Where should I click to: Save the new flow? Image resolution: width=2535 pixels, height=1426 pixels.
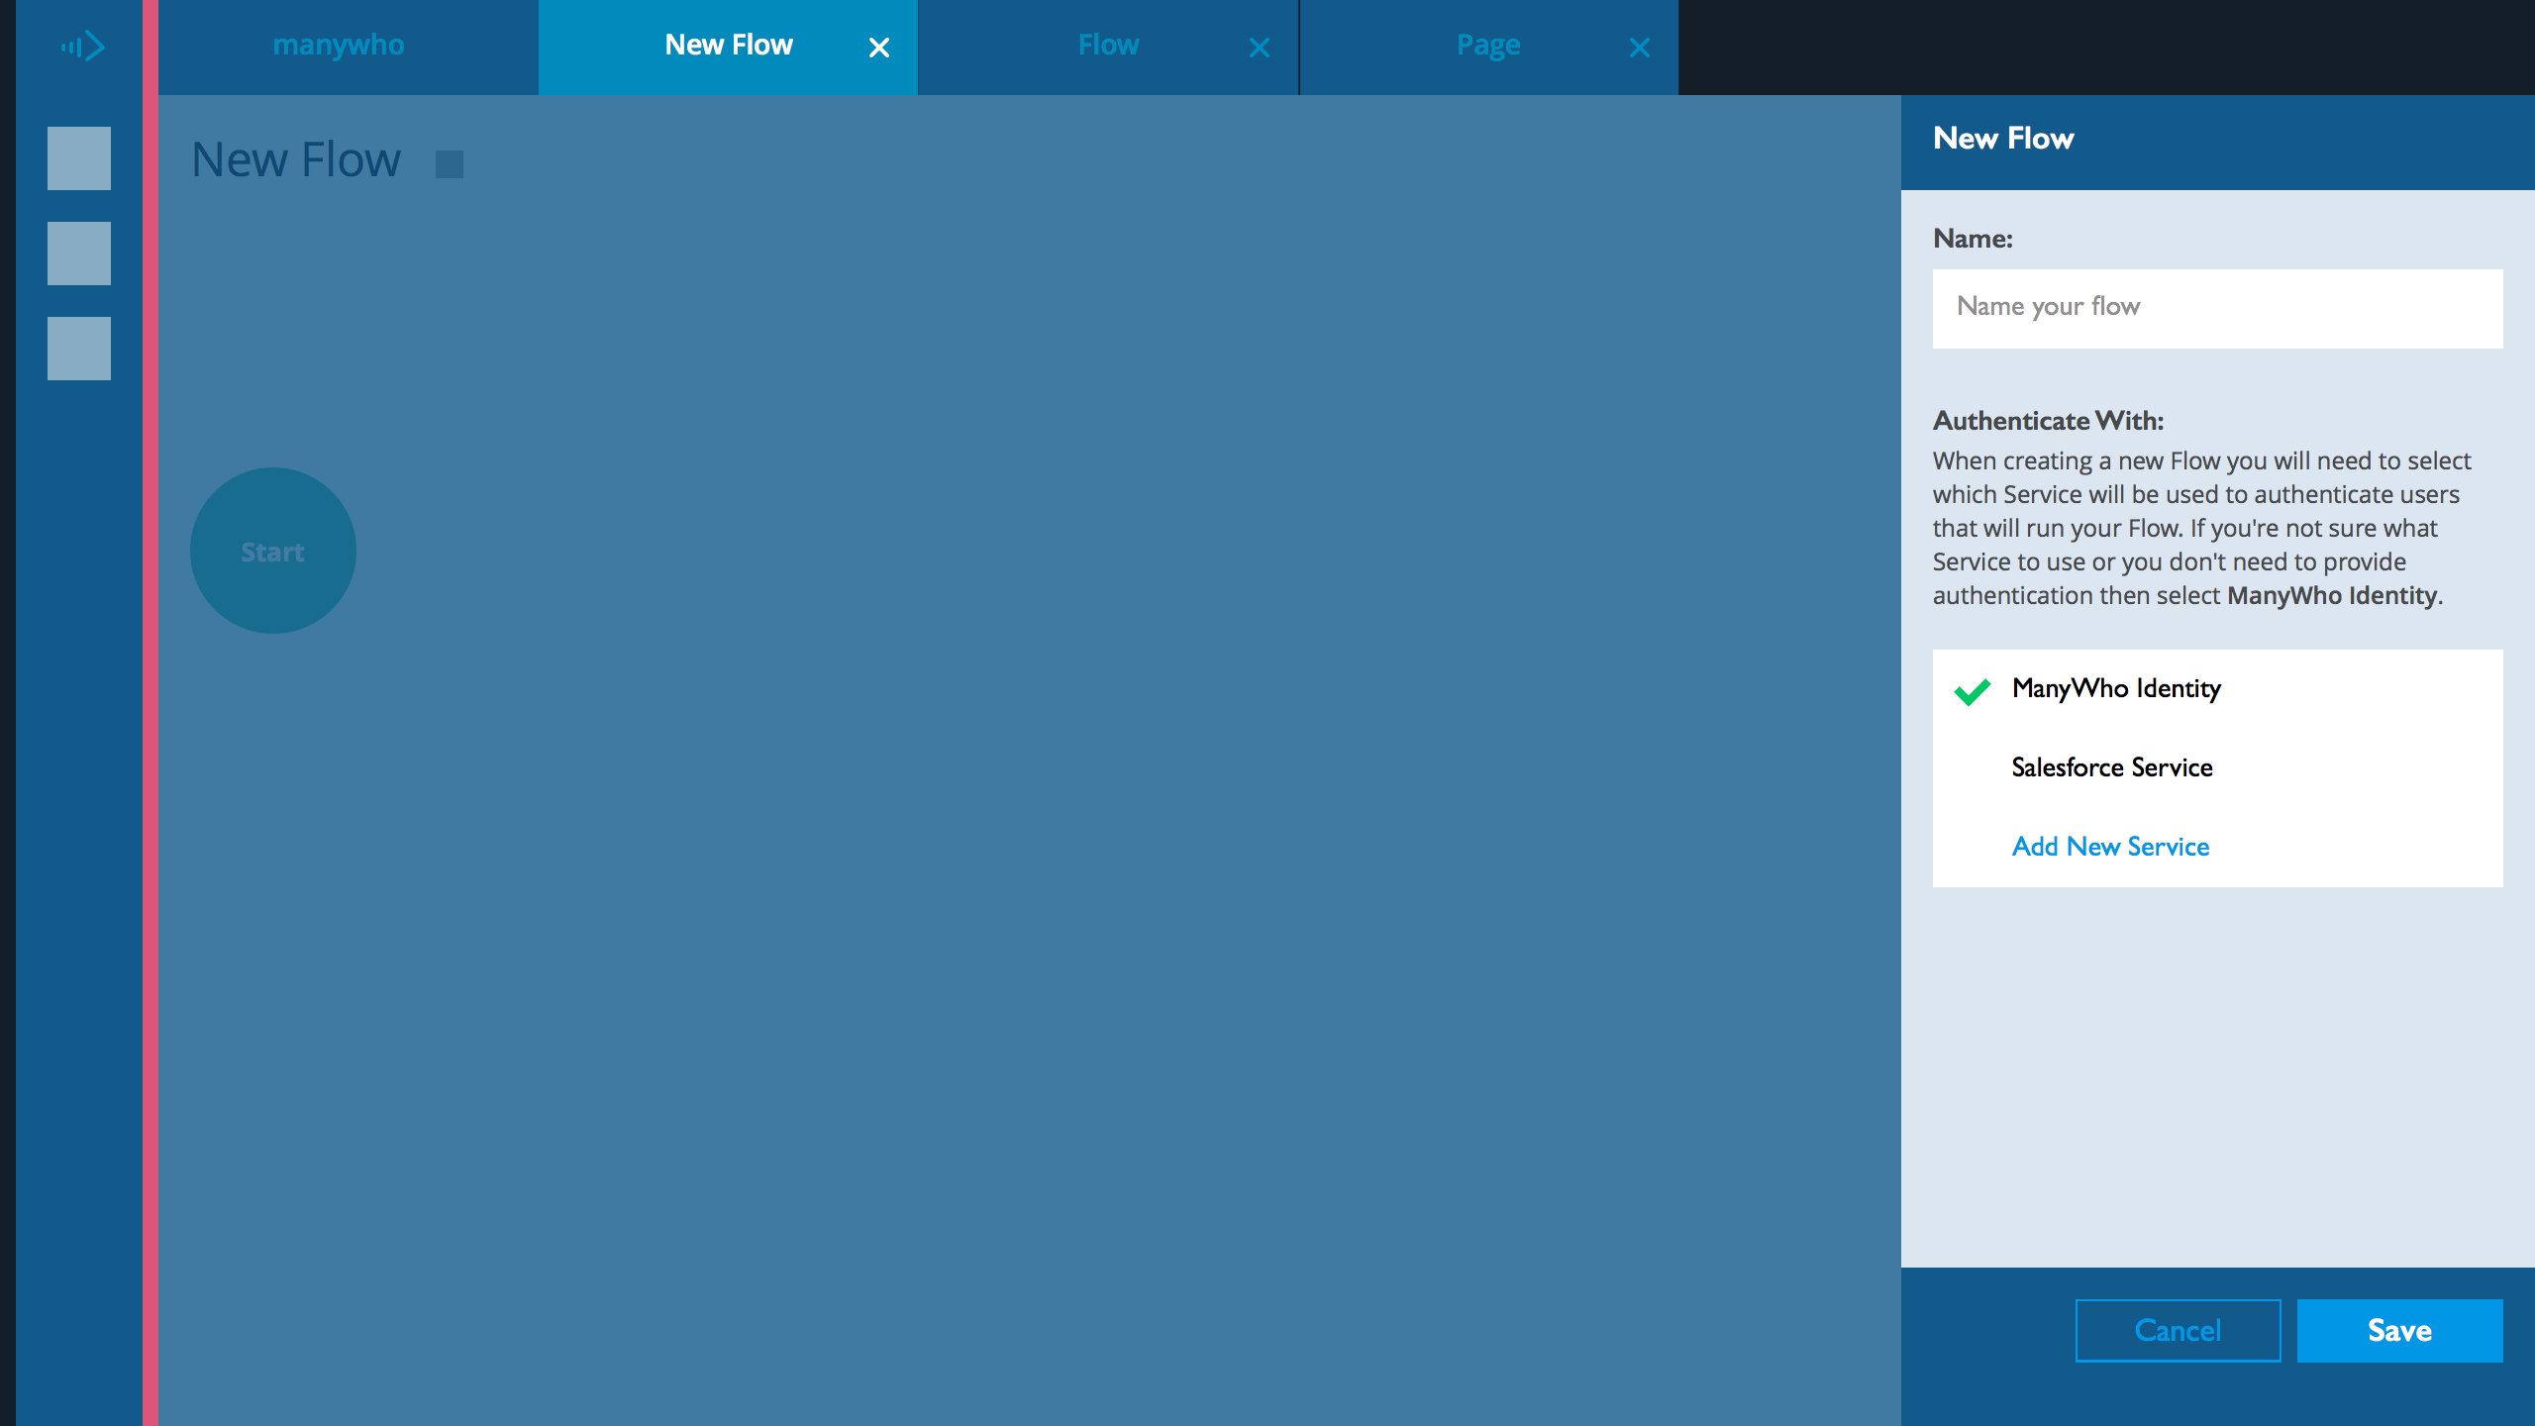click(x=2400, y=1330)
